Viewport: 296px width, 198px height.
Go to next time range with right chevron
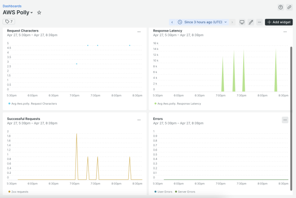click(x=232, y=22)
